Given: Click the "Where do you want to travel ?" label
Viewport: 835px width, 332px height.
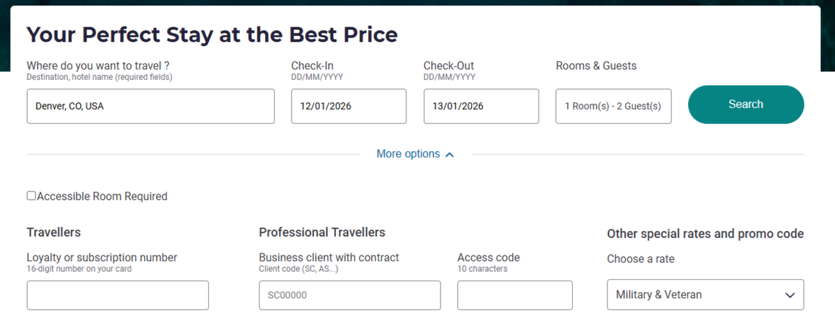Looking at the screenshot, I should pyautogui.click(x=98, y=66).
